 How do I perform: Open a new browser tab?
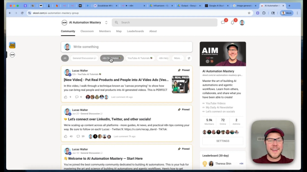[x=289, y=6]
